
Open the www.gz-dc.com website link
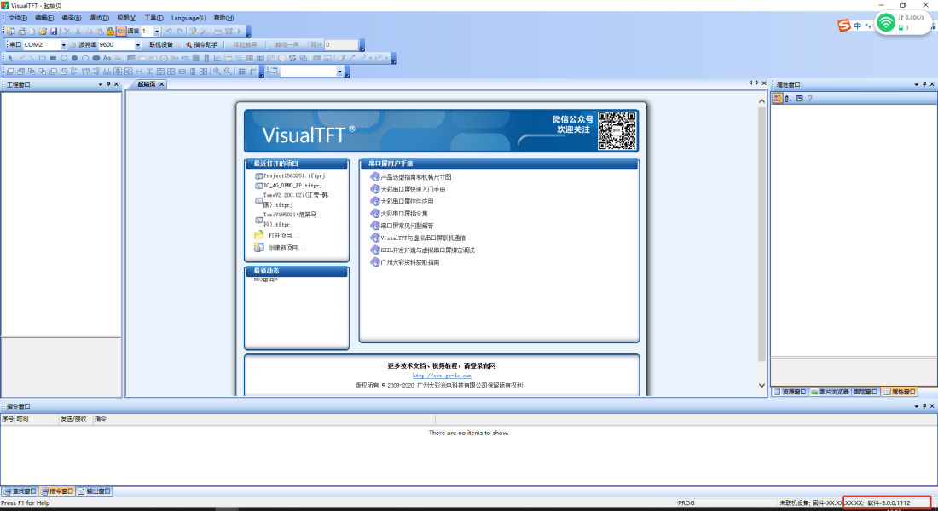pos(441,376)
